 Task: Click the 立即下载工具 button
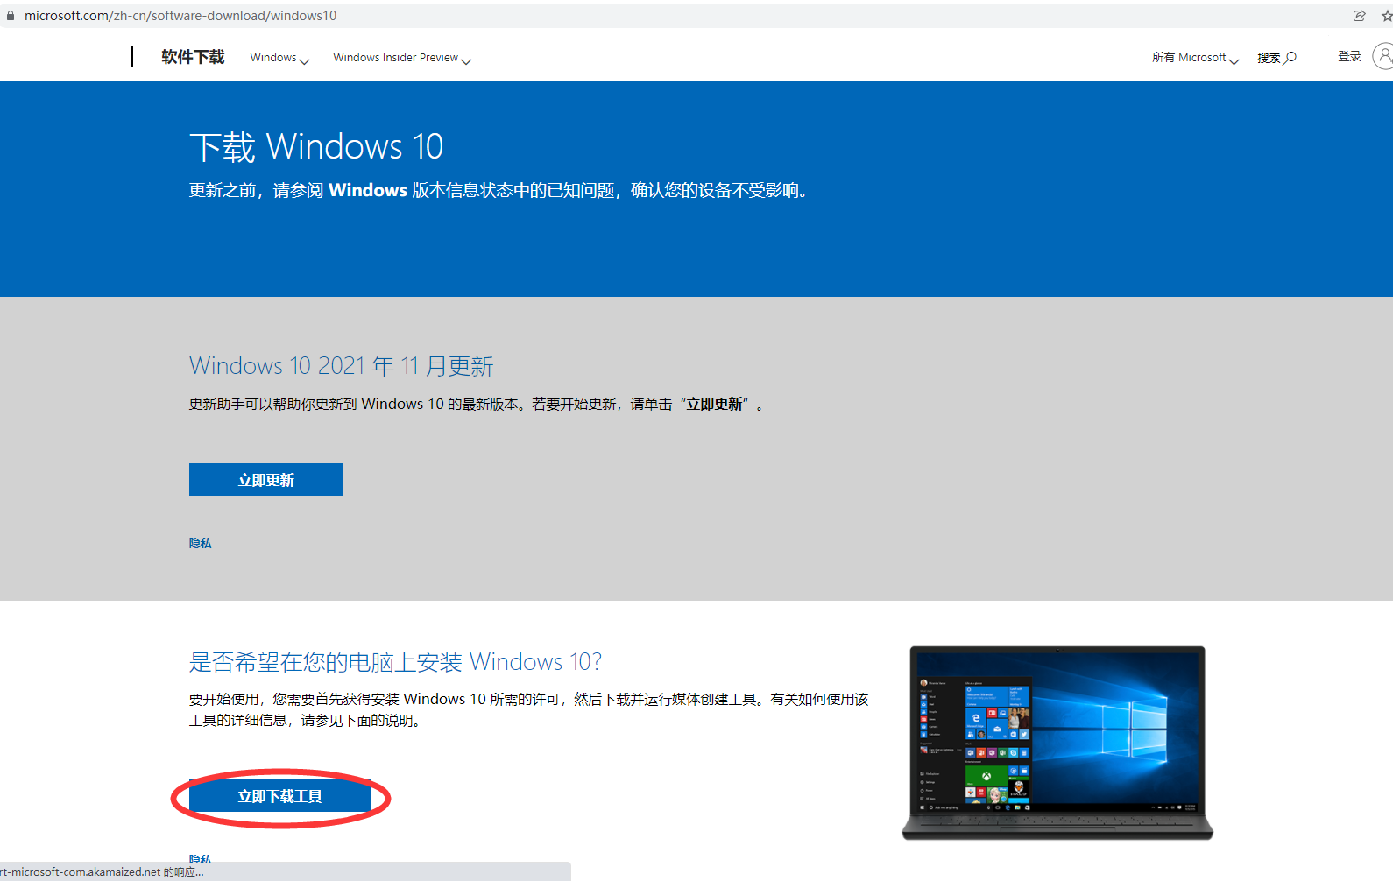coord(280,796)
